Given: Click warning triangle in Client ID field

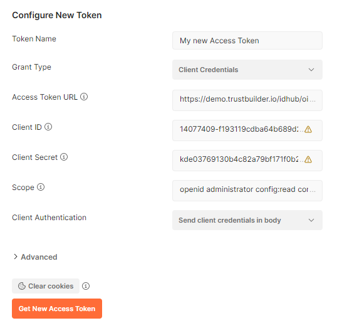Looking at the screenshot, I should click(308, 129).
